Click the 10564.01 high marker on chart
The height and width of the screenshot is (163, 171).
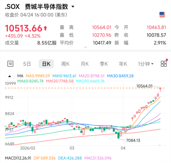[x=144, y=86]
